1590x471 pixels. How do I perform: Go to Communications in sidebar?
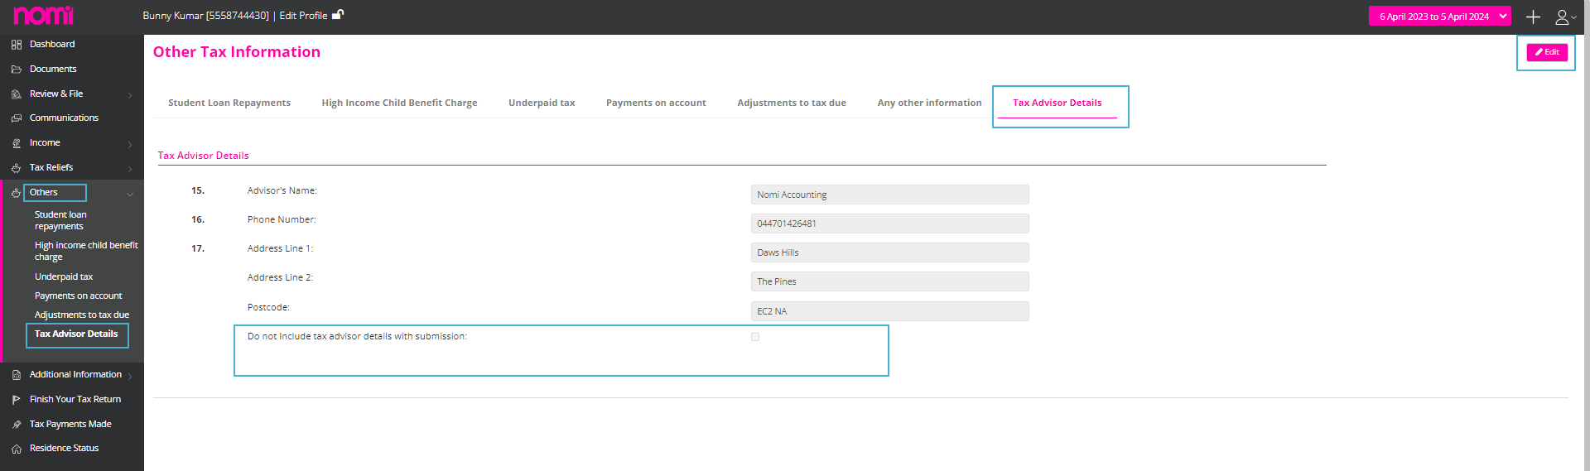coord(64,118)
